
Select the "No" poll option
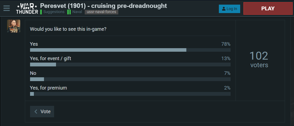tap(33, 73)
